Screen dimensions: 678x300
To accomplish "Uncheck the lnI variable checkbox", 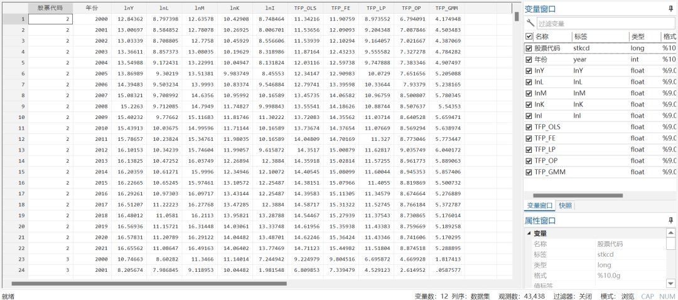I will coord(529,115).
